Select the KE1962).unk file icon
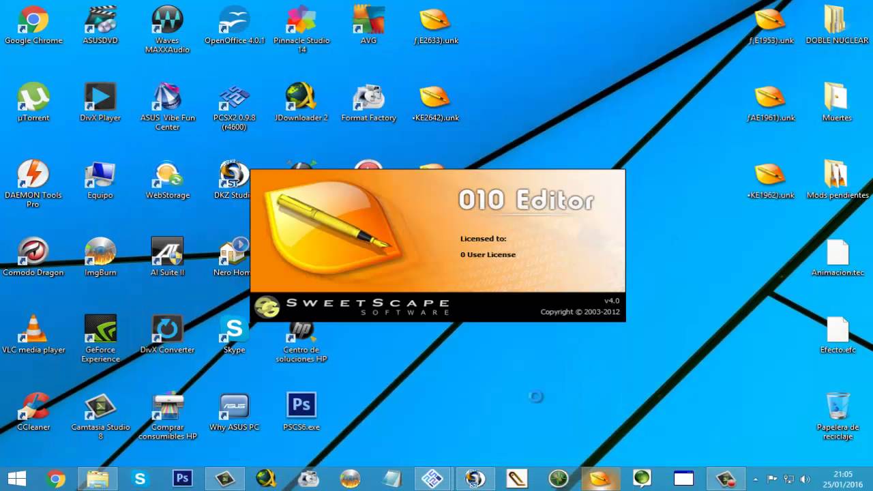Viewport: 873px width, 491px height. [x=771, y=179]
